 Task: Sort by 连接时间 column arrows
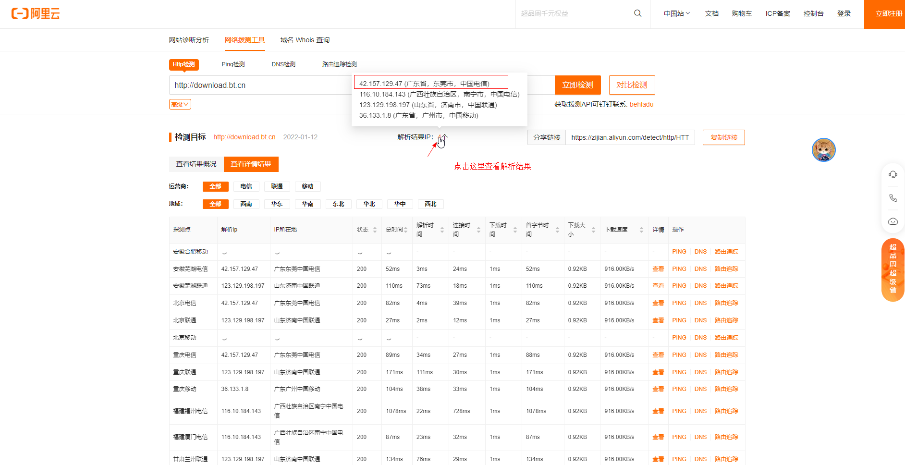point(478,230)
